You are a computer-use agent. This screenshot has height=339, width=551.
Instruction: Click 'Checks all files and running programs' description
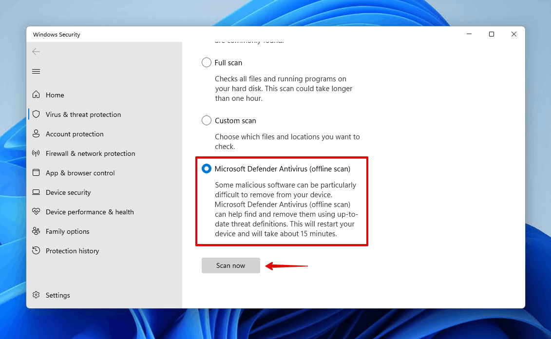click(284, 89)
